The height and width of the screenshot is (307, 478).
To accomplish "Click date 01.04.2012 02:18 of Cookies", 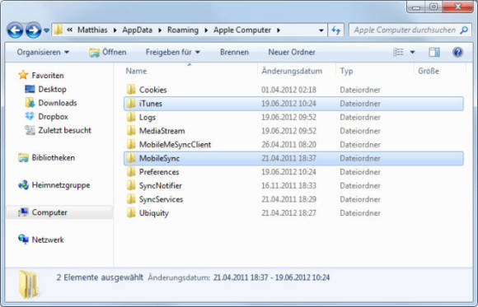I will coord(288,90).
